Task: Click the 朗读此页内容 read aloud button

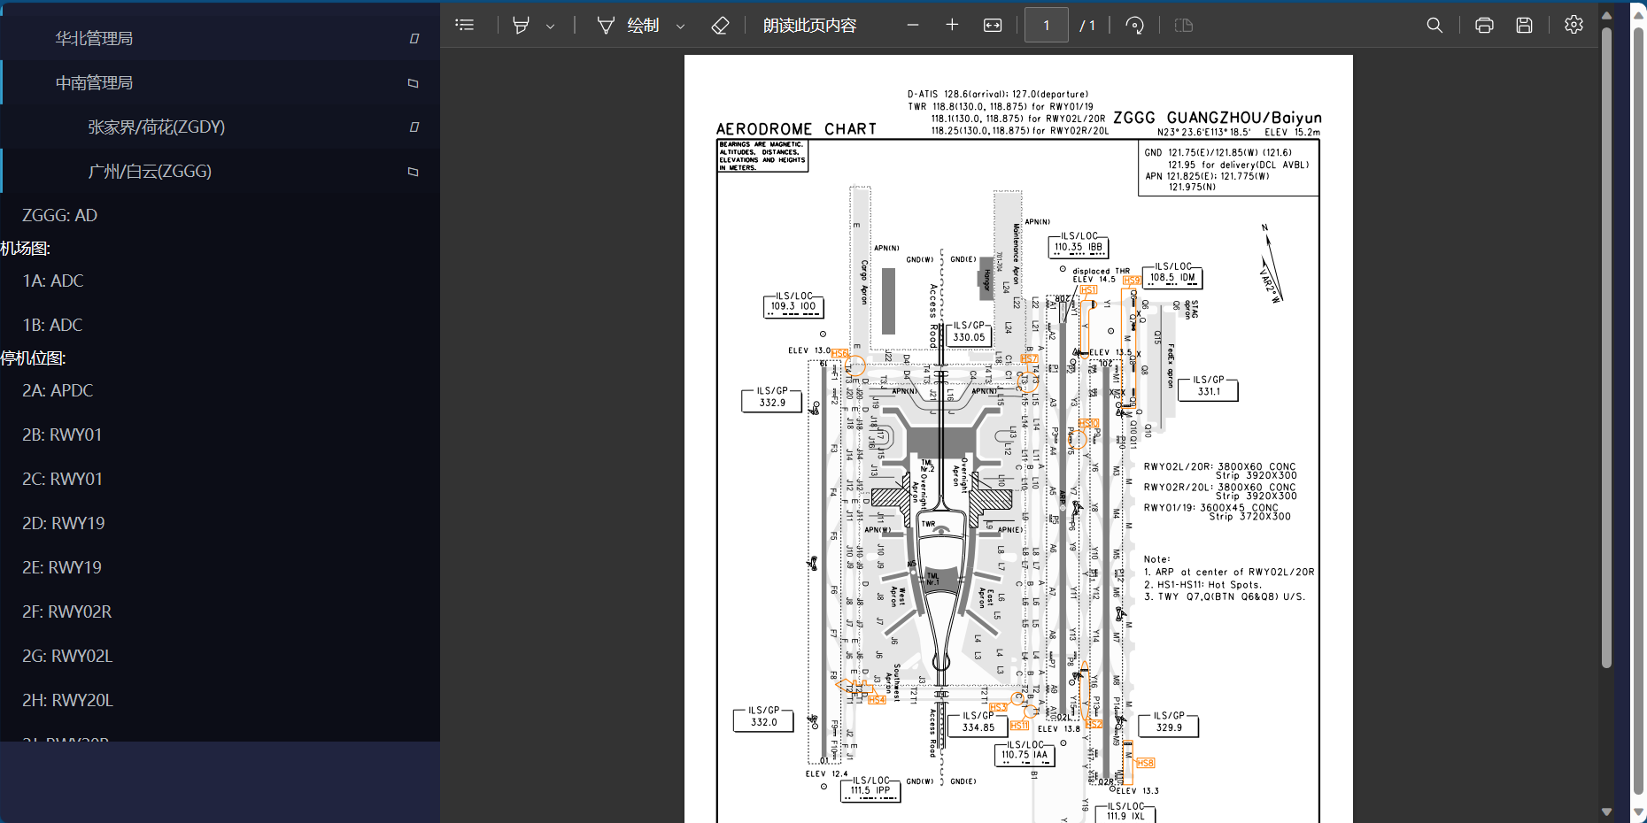Action: pos(809,26)
